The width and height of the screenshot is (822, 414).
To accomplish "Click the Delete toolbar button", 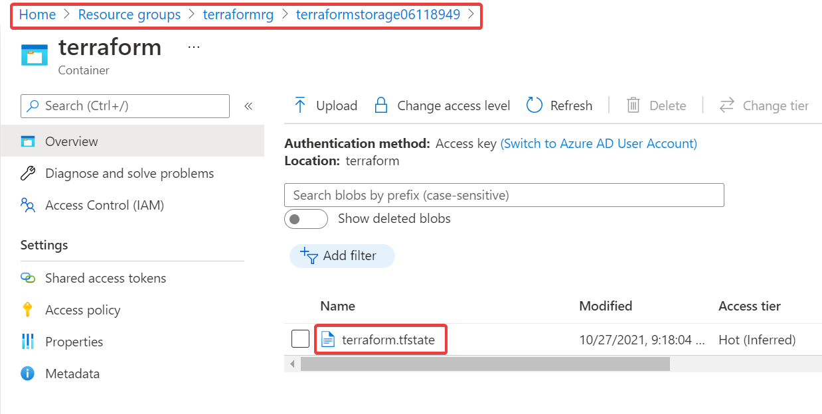I will pos(656,105).
